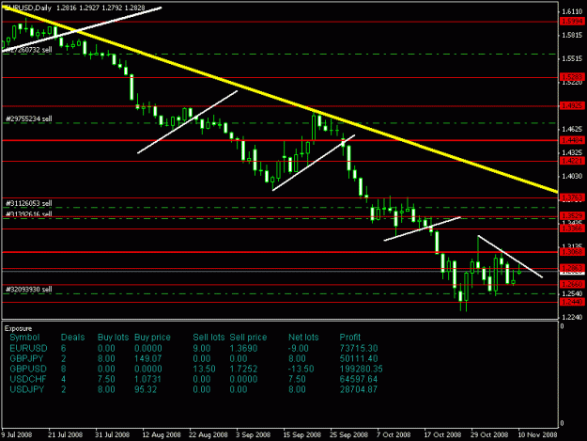Image resolution: width=587 pixels, height=441 pixels.
Task: Click the red 1.3068 price level tag
Action: pyautogui.click(x=572, y=252)
